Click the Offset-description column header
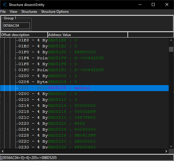This screenshot has height=161, width=174. pyautogui.click(x=24, y=35)
